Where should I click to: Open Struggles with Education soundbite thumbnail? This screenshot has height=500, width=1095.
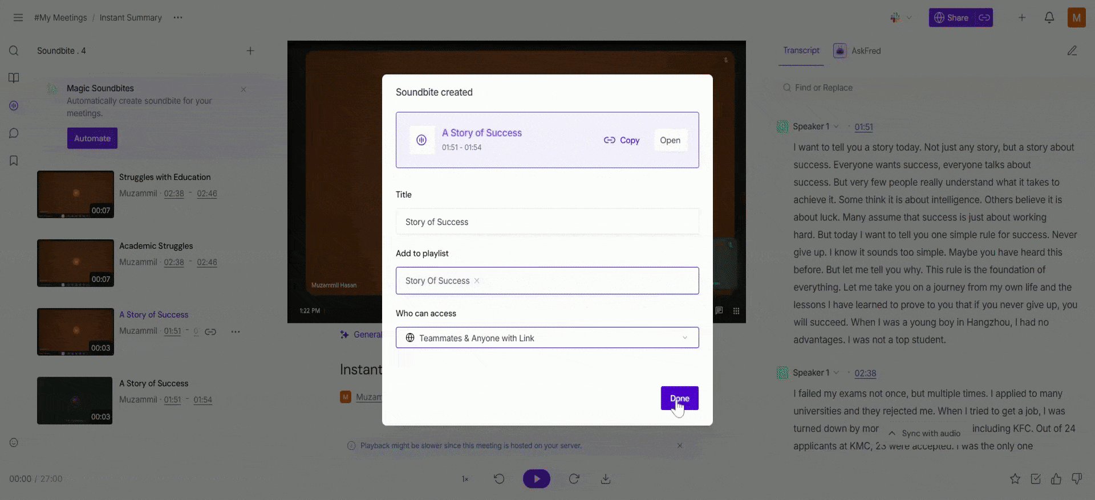75,194
